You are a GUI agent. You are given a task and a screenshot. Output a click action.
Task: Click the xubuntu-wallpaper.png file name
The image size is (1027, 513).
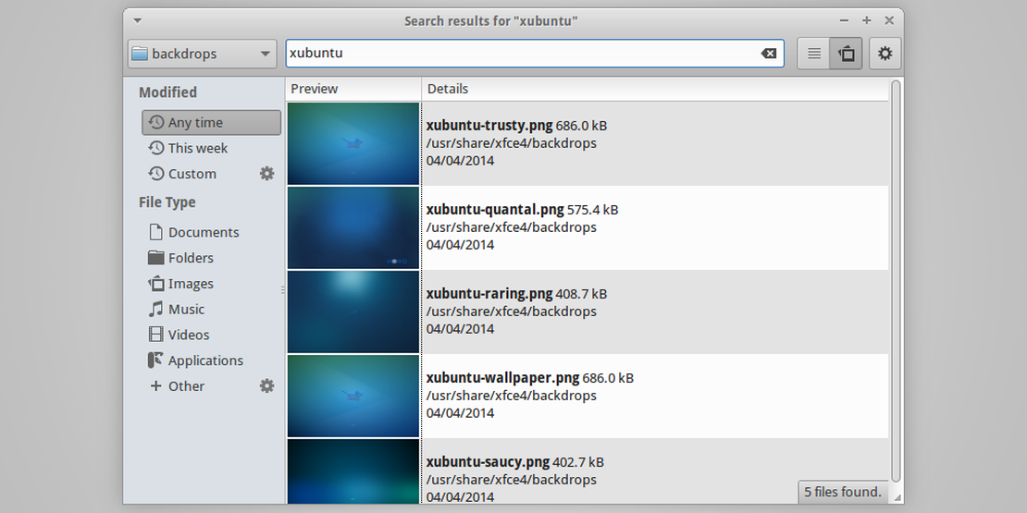point(503,378)
